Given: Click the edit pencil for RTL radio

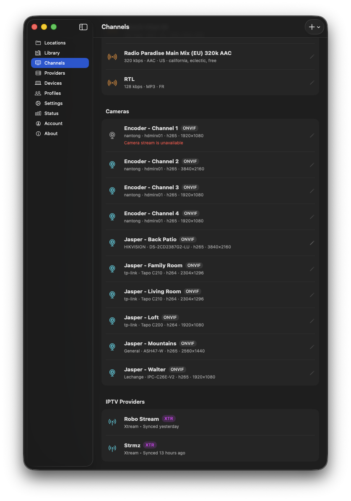Looking at the screenshot, I should click(x=312, y=83).
